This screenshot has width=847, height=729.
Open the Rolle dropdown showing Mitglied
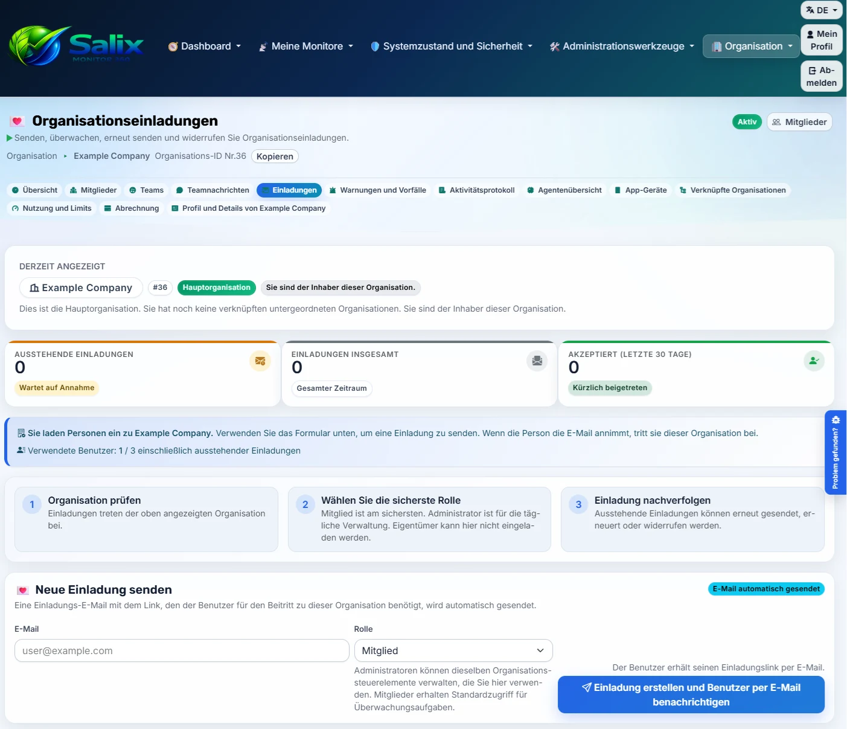pos(453,650)
